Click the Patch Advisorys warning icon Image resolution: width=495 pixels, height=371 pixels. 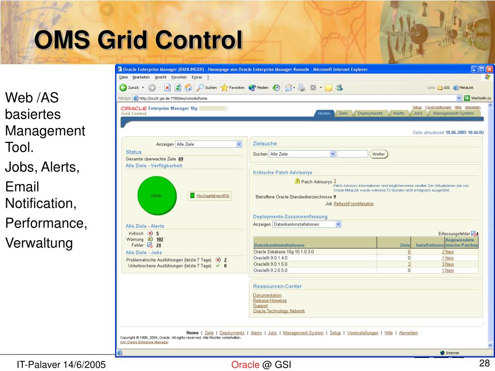[297, 181]
